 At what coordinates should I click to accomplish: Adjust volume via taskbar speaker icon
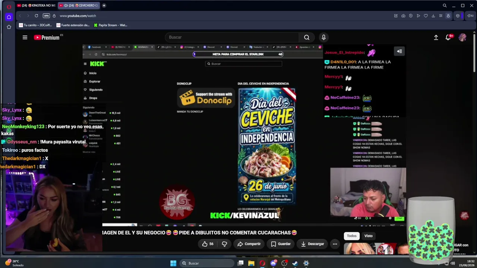(x=453, y=263)
